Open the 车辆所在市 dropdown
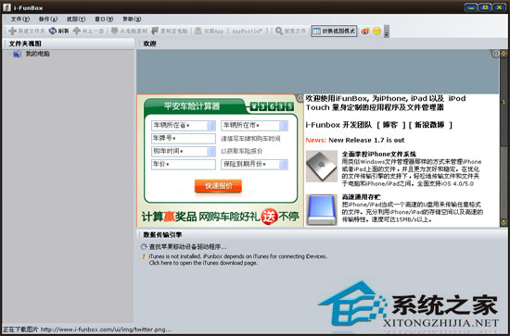Screen dimensions: 510x336 pyautogui.click(x=284, y=125)
